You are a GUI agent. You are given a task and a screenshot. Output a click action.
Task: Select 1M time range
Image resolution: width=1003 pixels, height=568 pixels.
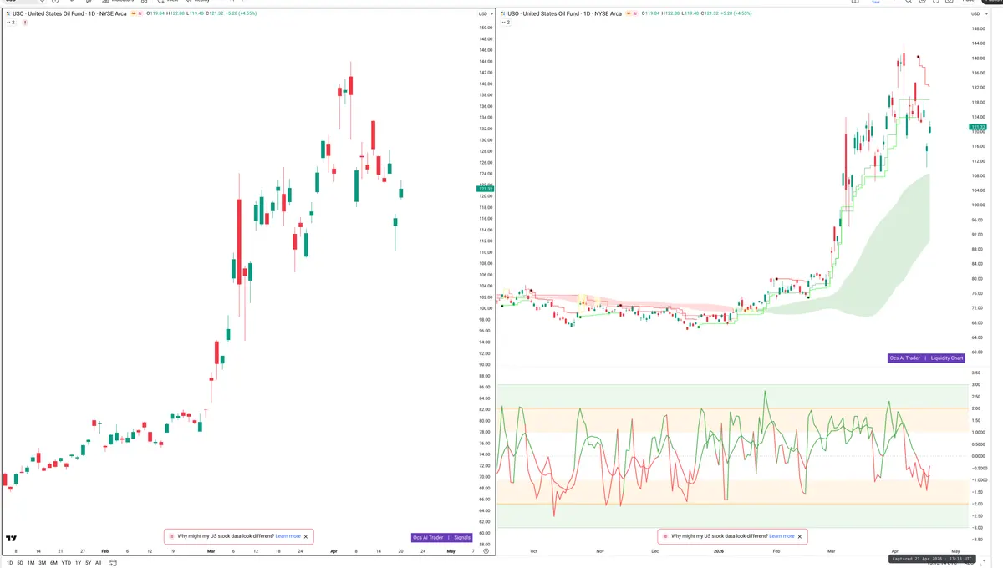(x=31, y=563)
